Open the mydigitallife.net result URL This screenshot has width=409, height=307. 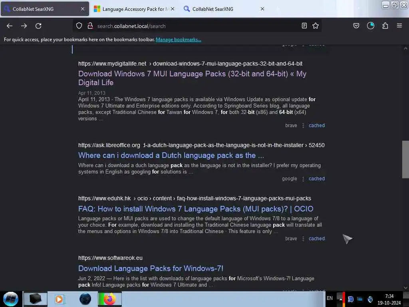click(x=190, y=64)
